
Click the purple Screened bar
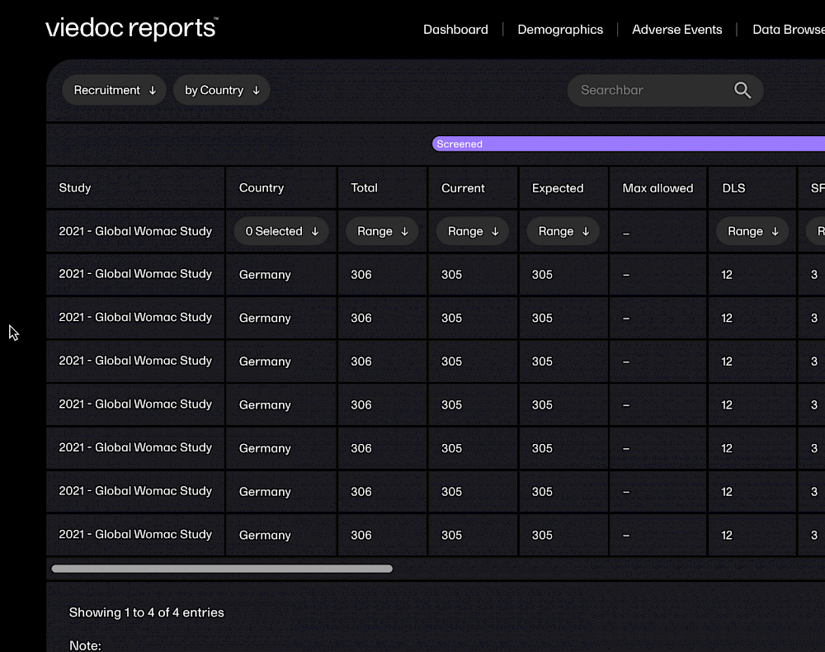(628, 144)
